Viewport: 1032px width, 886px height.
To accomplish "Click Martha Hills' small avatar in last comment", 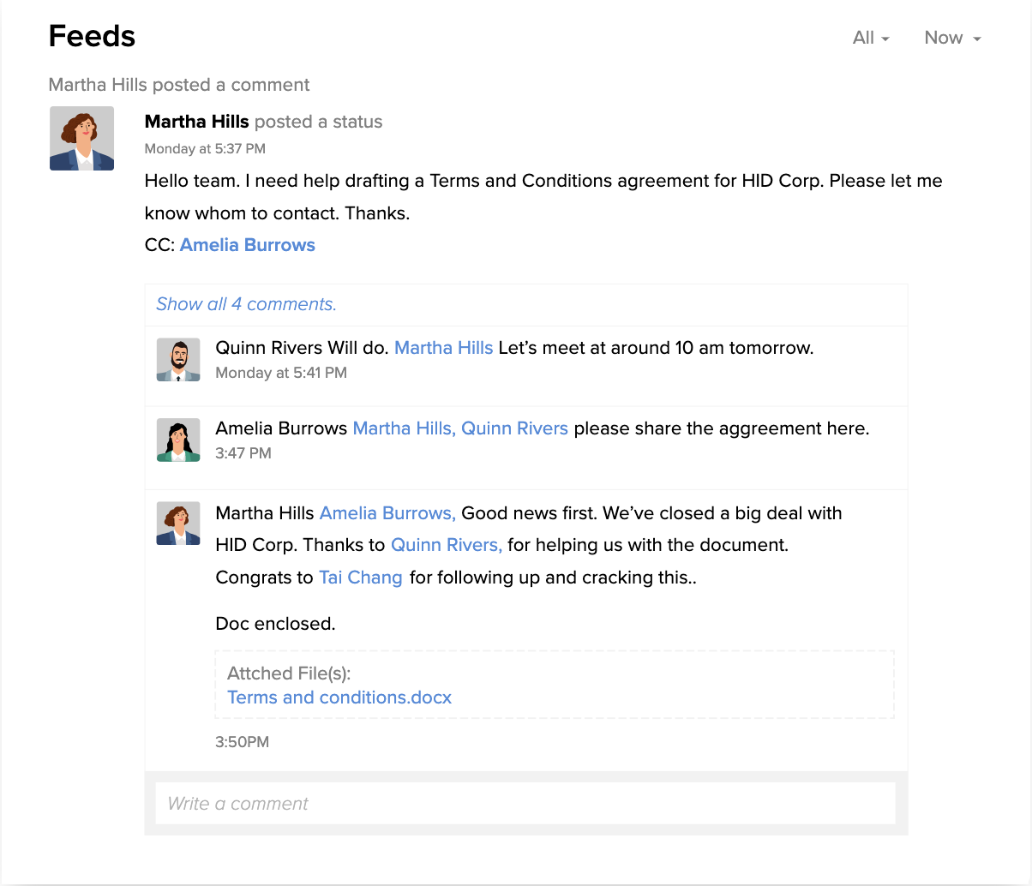I will coord(178,524).
